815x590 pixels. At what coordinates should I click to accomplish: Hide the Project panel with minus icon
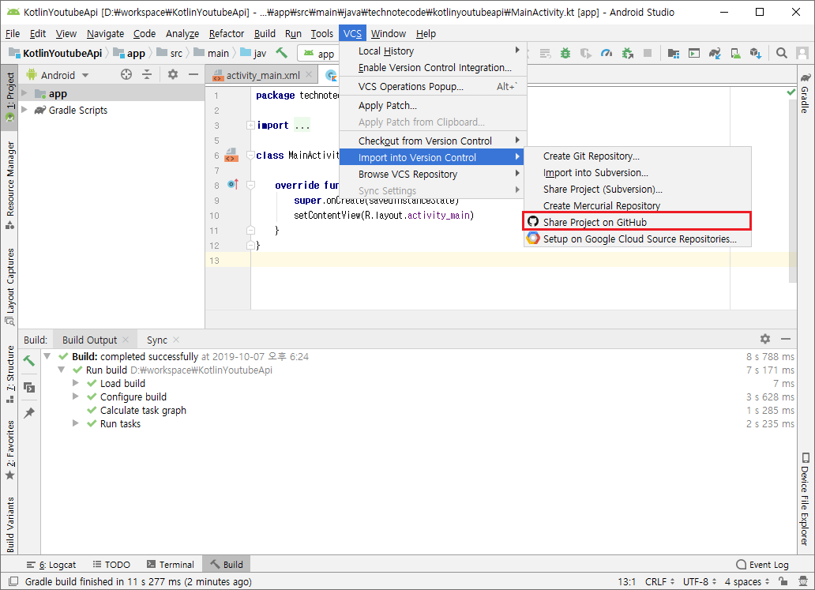coord(193,75)
